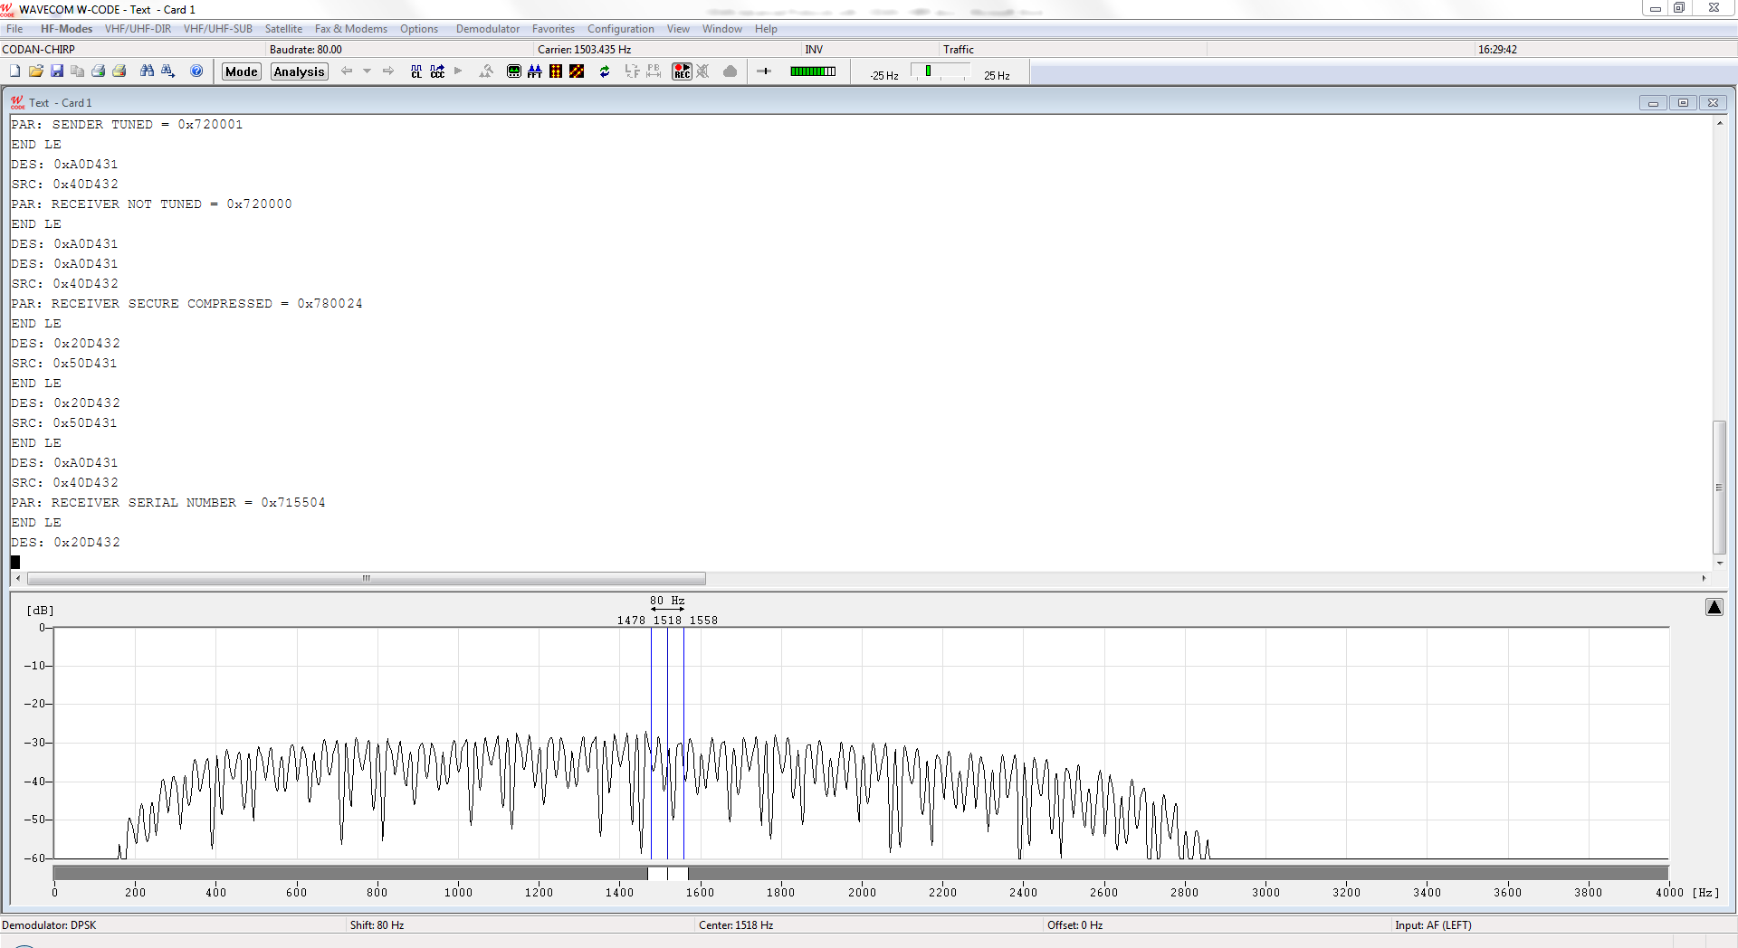Click the CCC toolbar icon
The image size is (1738, 948).
tap(437, 71)
